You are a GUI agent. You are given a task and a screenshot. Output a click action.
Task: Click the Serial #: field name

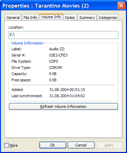tap(19, 55)
